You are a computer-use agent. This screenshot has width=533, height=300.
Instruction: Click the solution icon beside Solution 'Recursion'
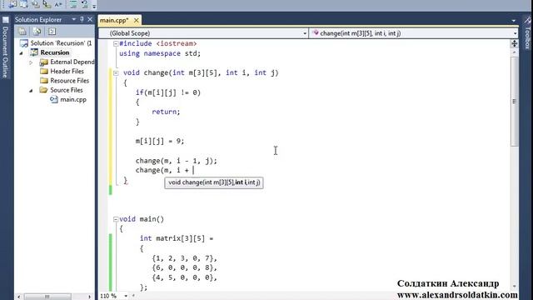[x=24, y=43]
